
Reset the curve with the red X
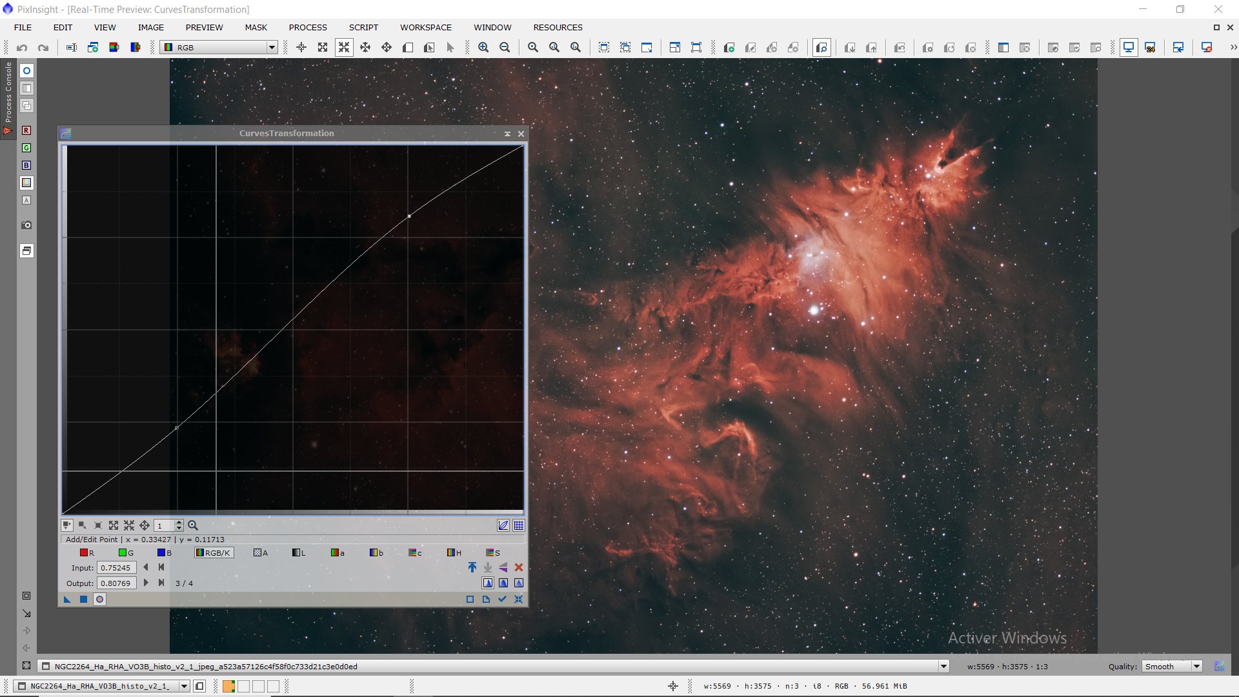click(519, 567)
